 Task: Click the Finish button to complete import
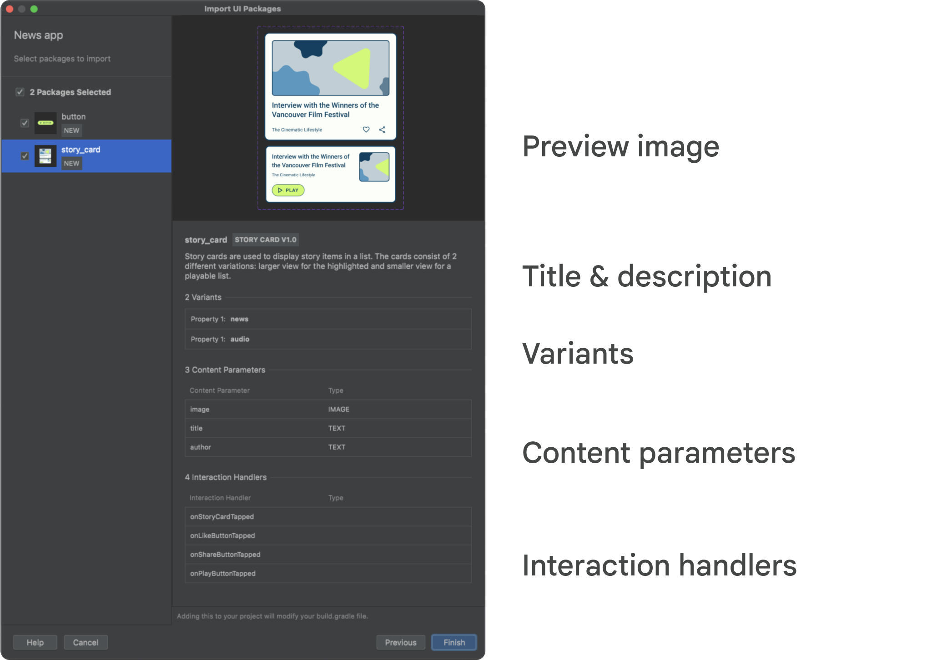454,641
